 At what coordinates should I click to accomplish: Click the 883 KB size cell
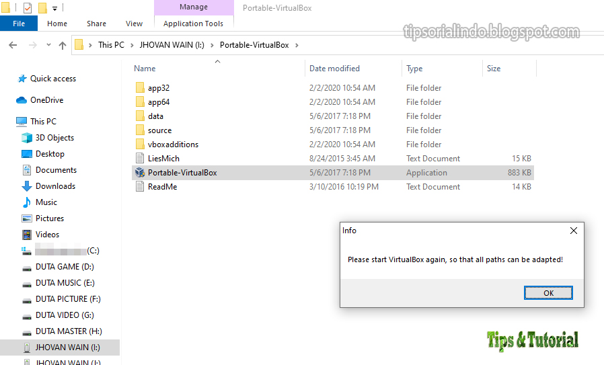pyautogui.click(x=519, y=173)
